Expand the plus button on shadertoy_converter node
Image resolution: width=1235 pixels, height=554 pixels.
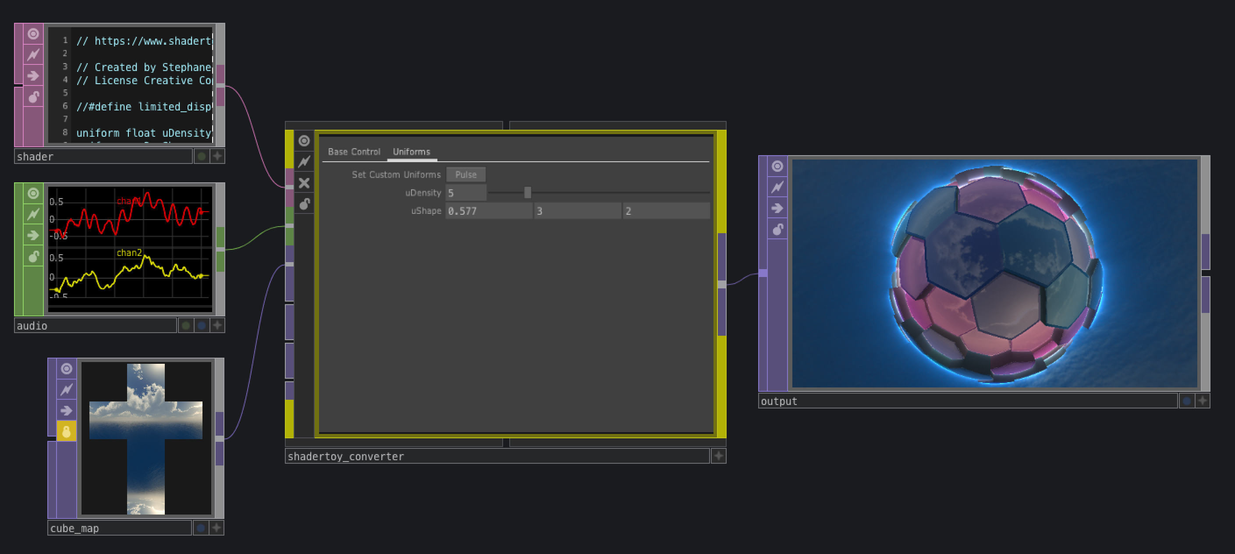point(718,456)
